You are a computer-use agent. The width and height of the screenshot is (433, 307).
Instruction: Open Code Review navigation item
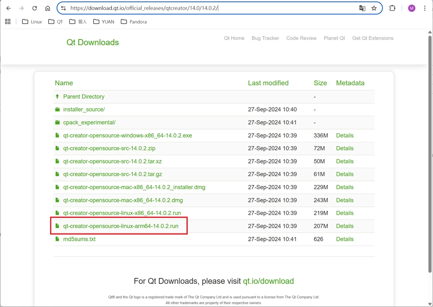pyautogui.click(x=301, y=38)
